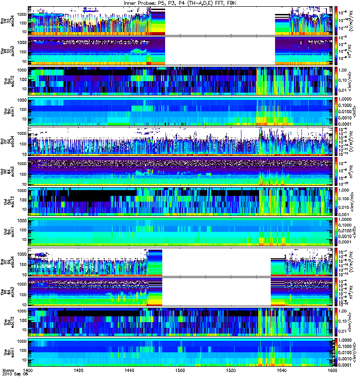Click the white data gap in the fff 64 scm3 panel
This screenshot has height=384, width=360.
point(216,292)
